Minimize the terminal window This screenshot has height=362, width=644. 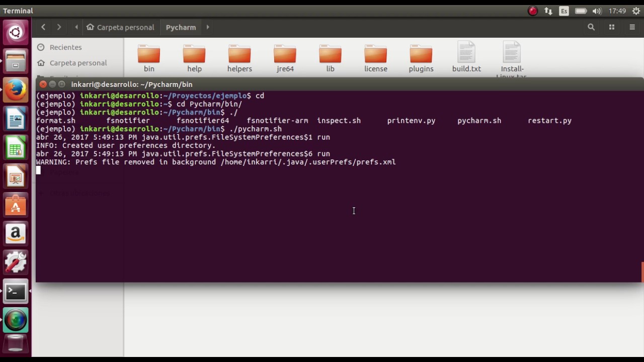pos(52,84)
